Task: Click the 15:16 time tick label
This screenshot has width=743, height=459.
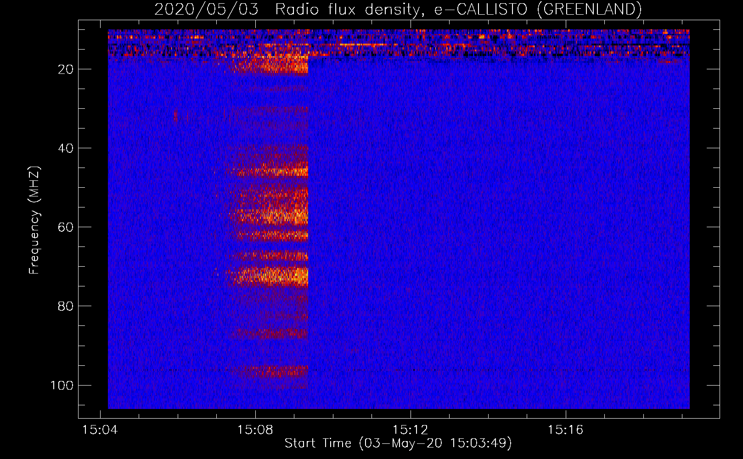Action: point(565,430)
